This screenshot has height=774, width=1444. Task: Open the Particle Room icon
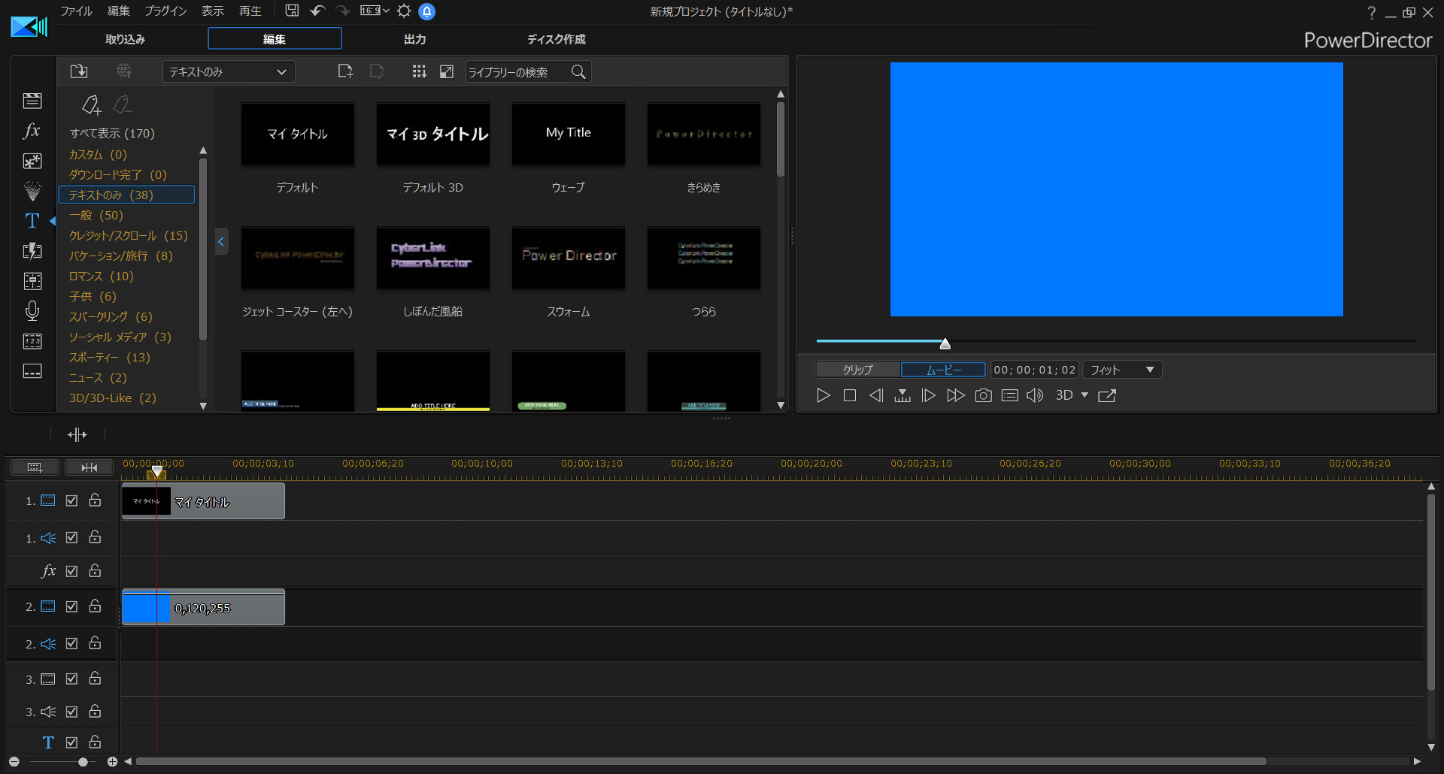point(32,191)
